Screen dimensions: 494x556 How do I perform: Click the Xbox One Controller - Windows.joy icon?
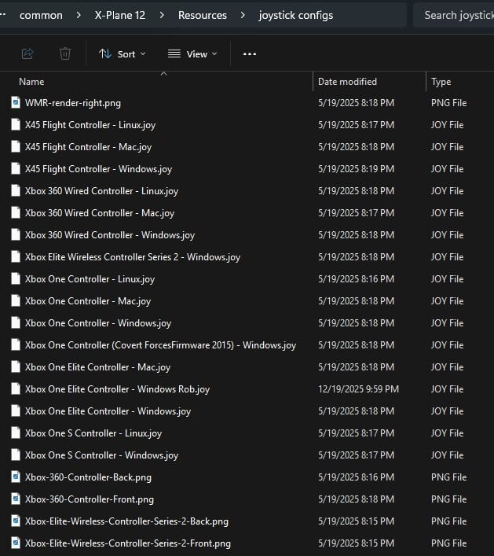click(16, 323)
